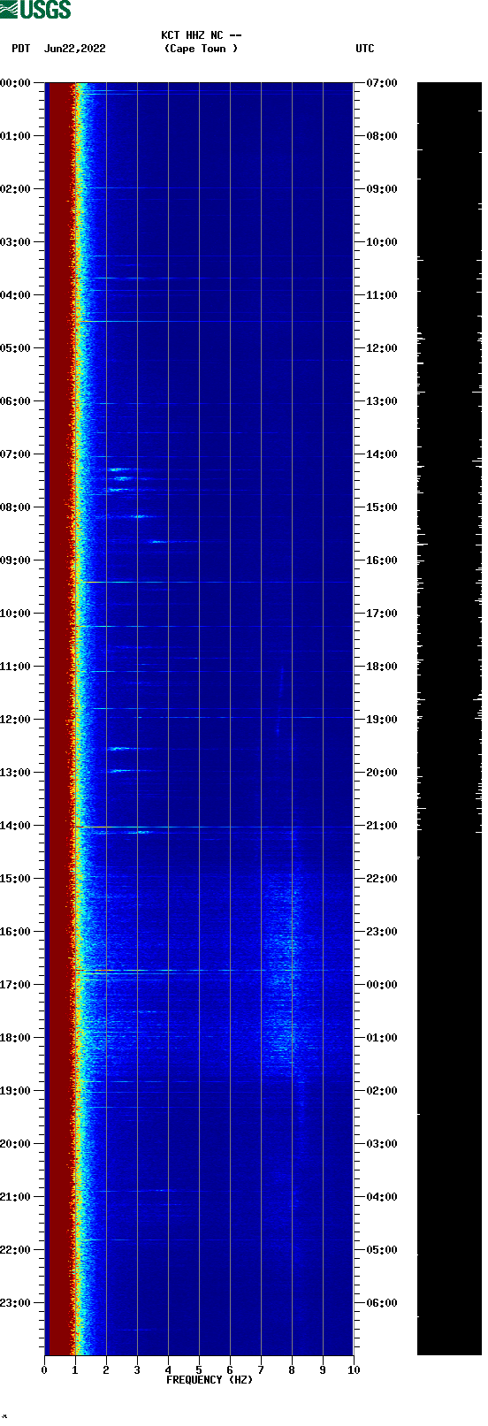
Task: Click the 01:00 UTC time label
Action: (382, 1038)
